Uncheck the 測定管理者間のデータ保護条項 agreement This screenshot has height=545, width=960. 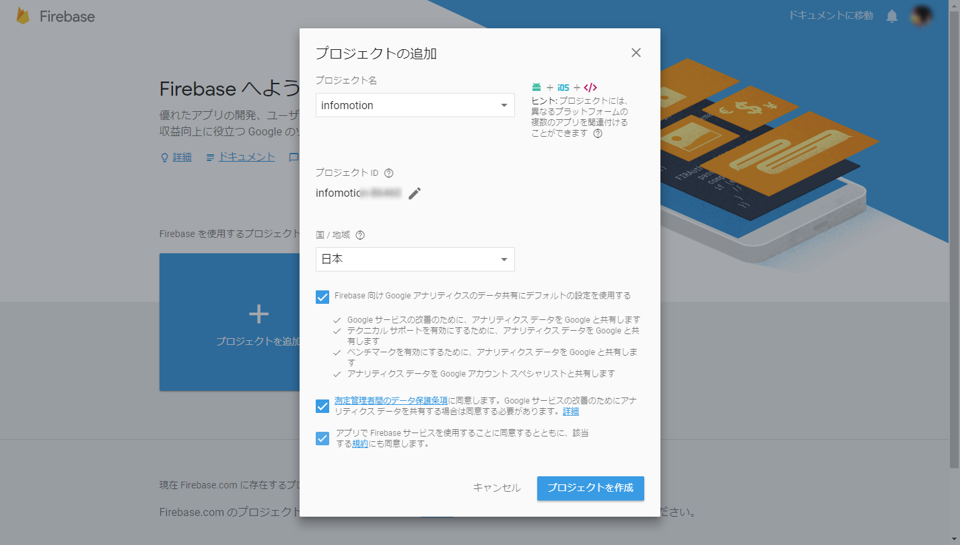(x=322, y=406)
